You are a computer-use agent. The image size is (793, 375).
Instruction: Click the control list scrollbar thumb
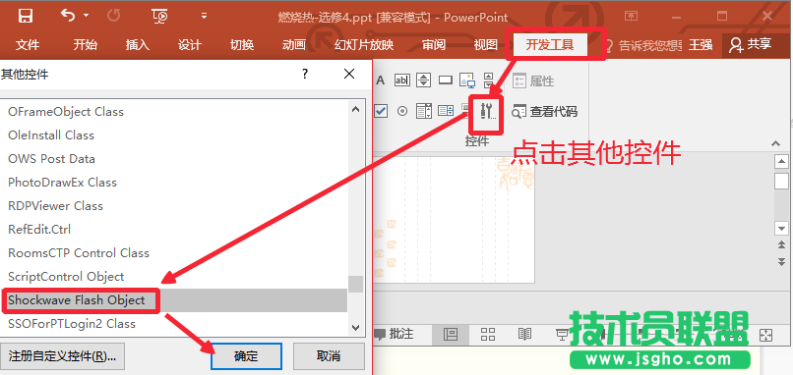click(355, 284)
